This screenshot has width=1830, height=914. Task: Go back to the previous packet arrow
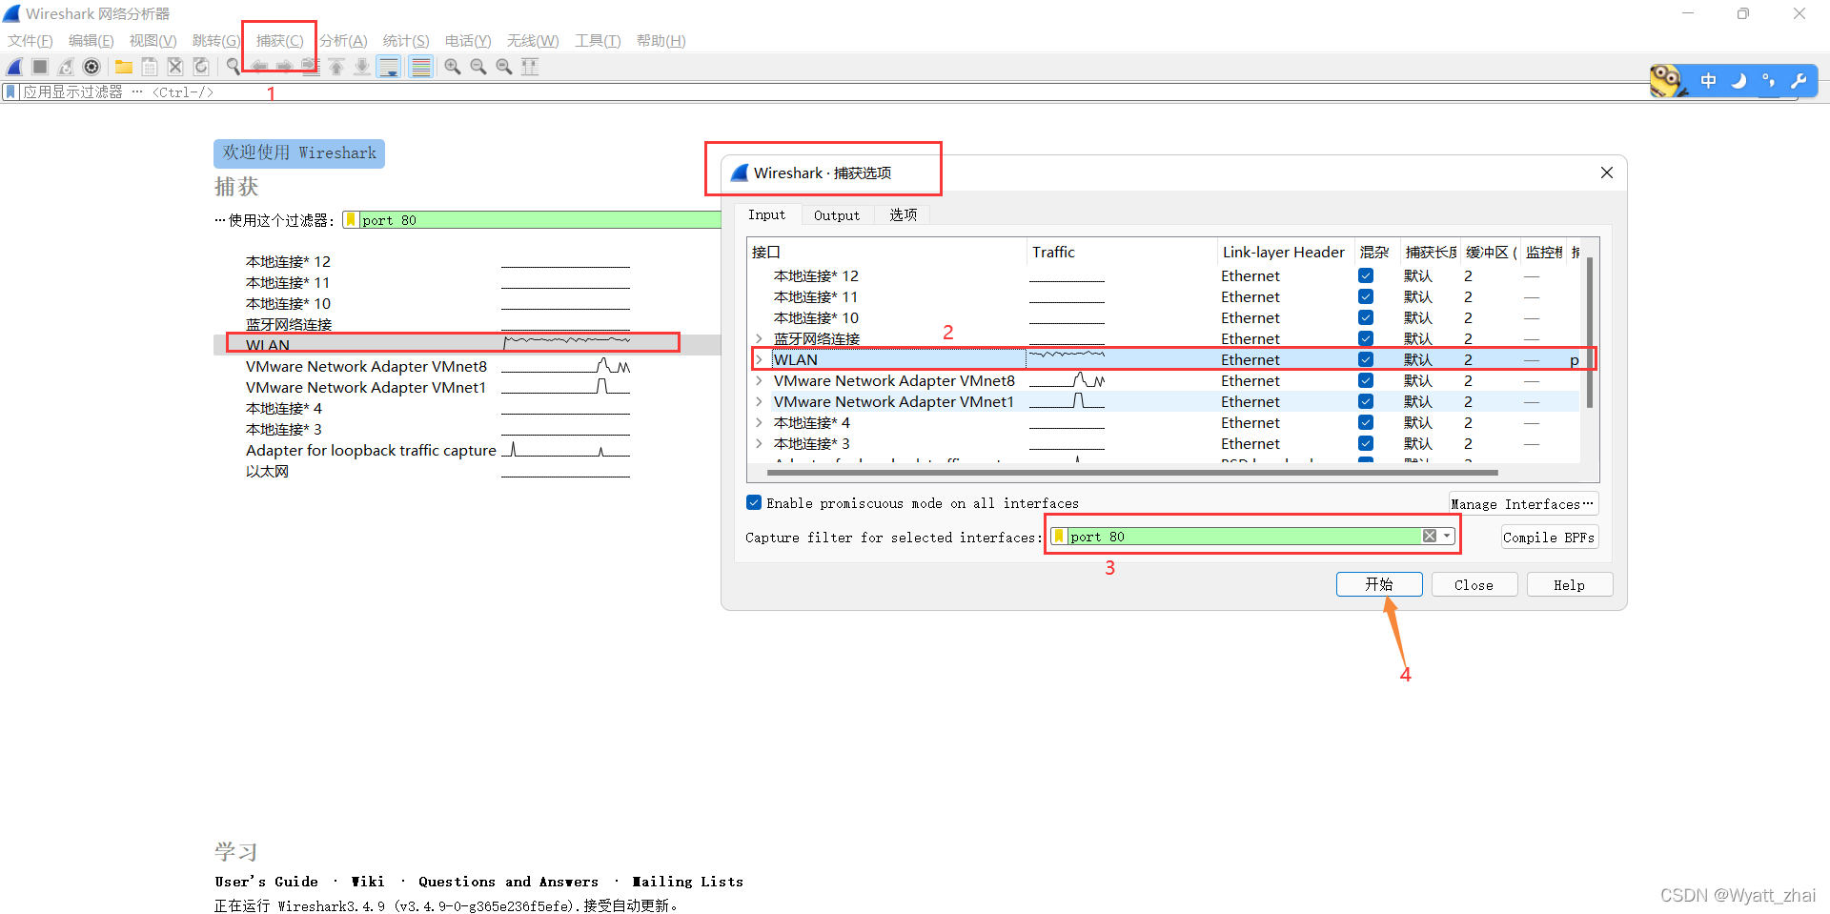(x=259, y=67)
